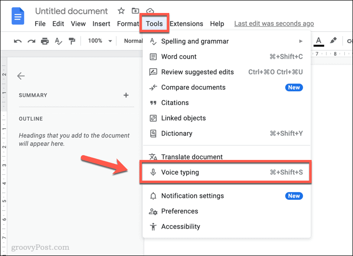Image resolution: width=353 pixels, height=256 pixels.
Task: Star the Untitled document
Action: 121,11
